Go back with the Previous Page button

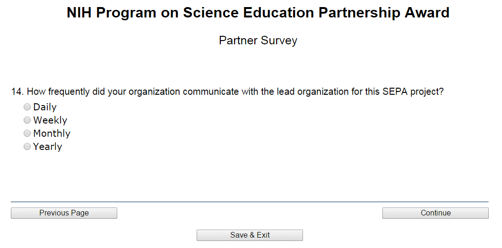point(64,213)
